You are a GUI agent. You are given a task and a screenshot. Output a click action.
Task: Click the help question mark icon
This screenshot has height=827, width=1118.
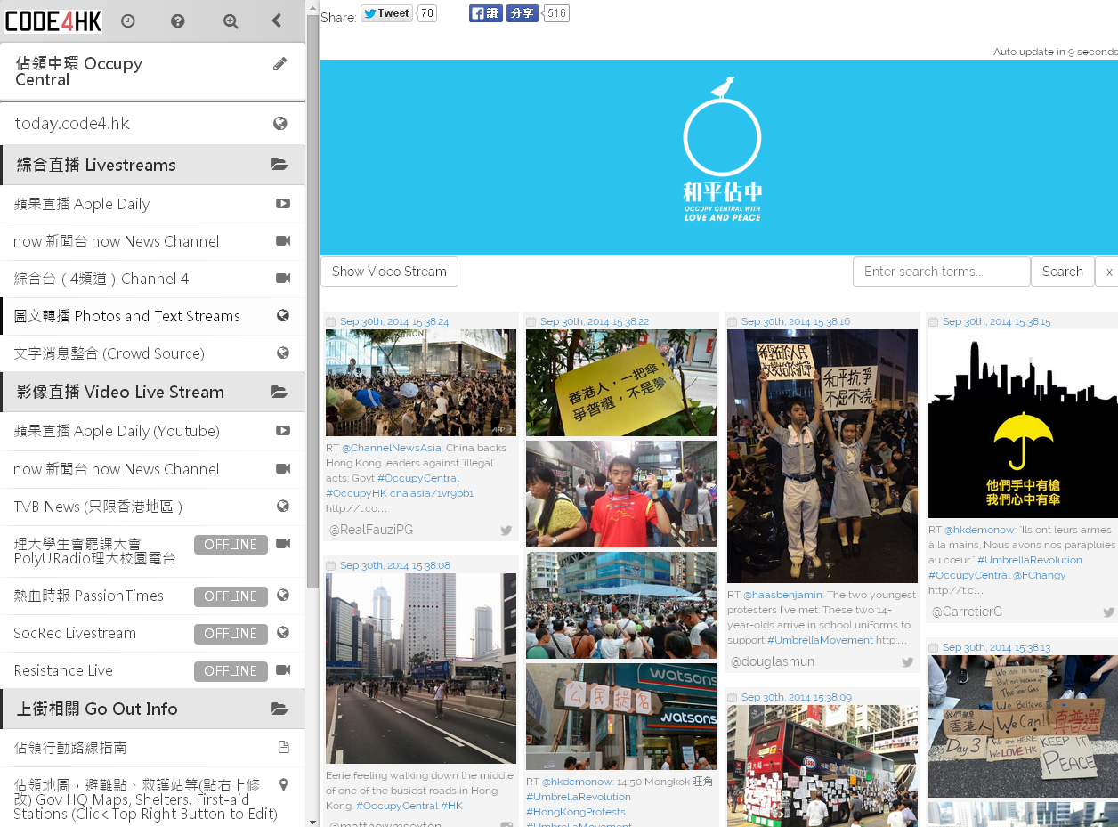178,20
